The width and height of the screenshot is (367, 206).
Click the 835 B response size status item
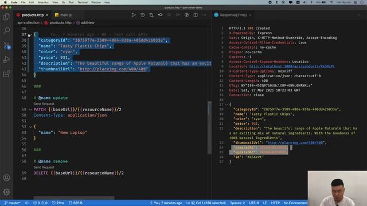[76, 203]
